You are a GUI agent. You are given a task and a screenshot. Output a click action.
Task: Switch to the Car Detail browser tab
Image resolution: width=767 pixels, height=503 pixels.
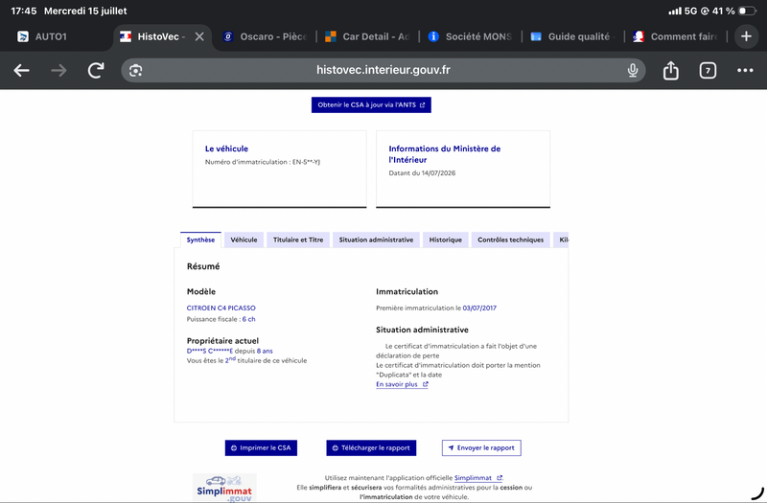click(x=367, y=36)
